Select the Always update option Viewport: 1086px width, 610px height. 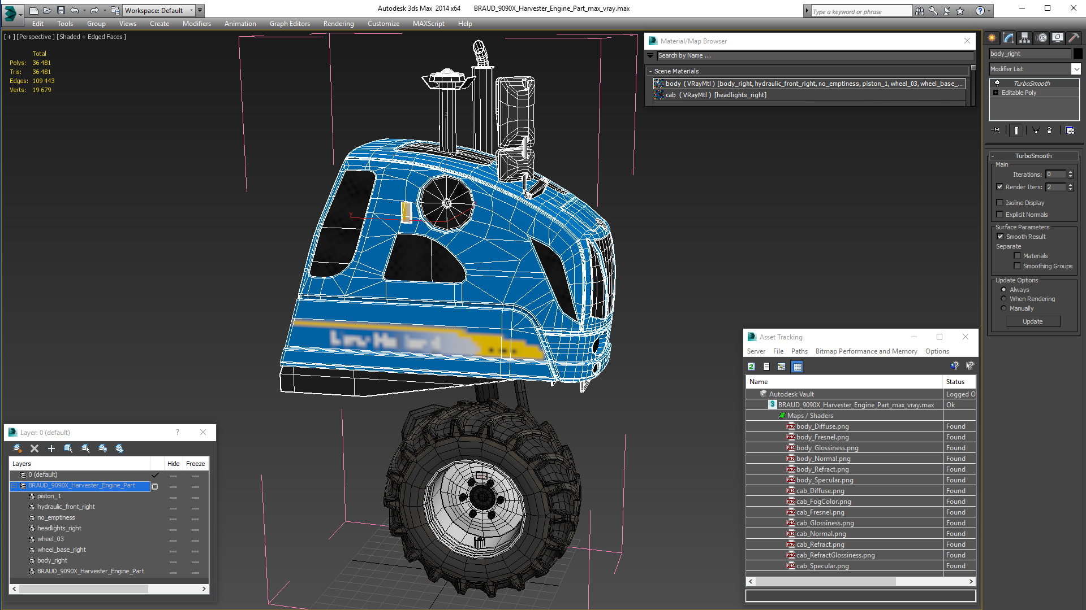(1004, 290)
